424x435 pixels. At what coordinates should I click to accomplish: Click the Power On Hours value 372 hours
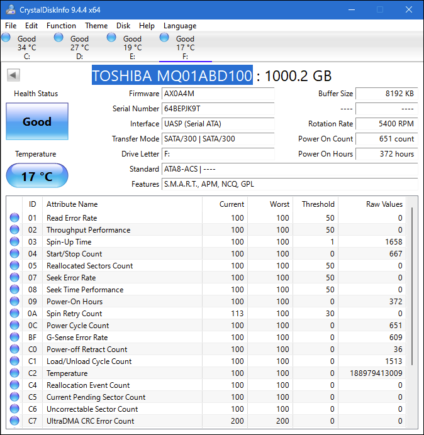386,154
